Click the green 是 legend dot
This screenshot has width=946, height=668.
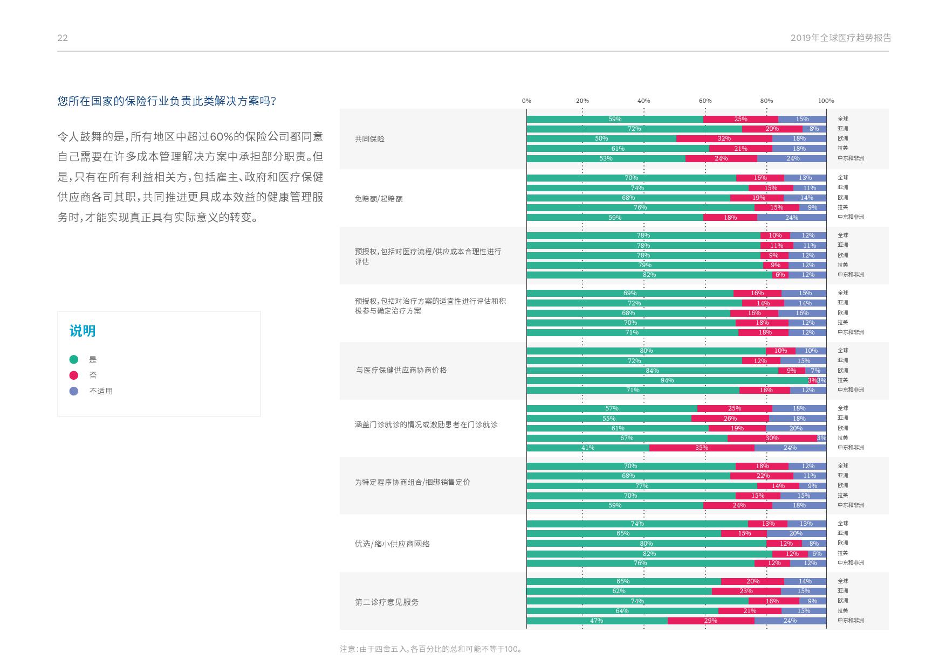point(74,359)
